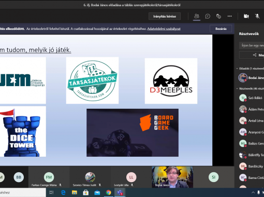Dismiss the recording notice with Bezárás

(221, 29)
